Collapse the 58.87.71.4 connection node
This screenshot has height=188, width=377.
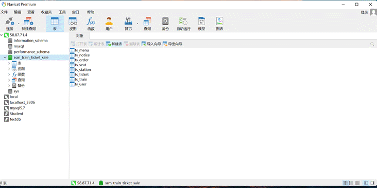[2, 35]
